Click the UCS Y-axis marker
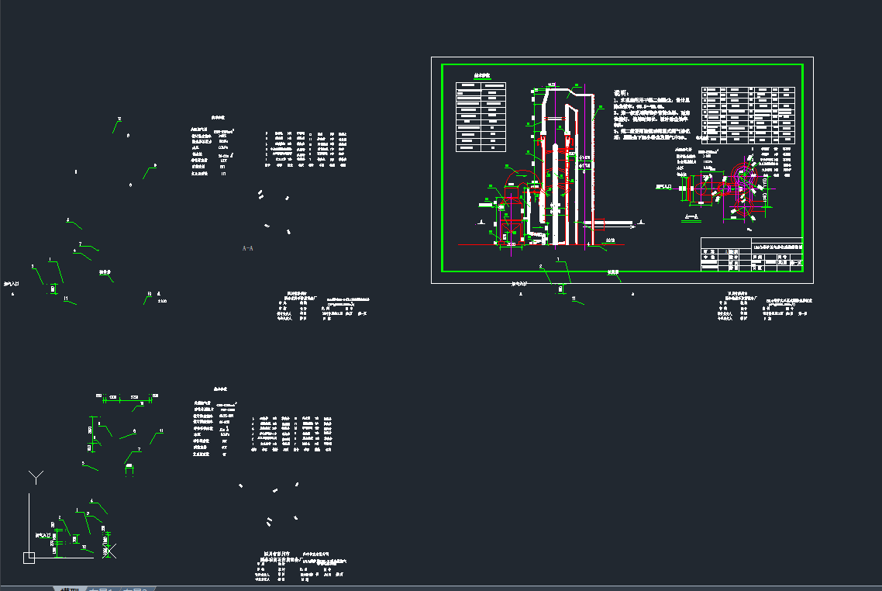Viewport: 882px width, 591px height. (36, 475)
